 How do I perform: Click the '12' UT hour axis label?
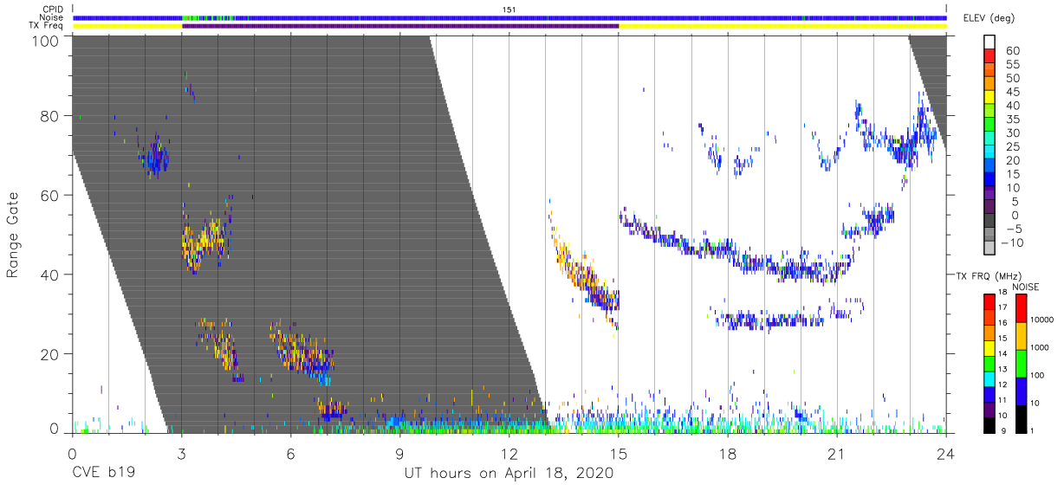[x=509, y=454]
